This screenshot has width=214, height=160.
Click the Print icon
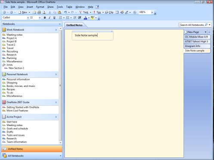pyautogui.click(x=39, y=12)
